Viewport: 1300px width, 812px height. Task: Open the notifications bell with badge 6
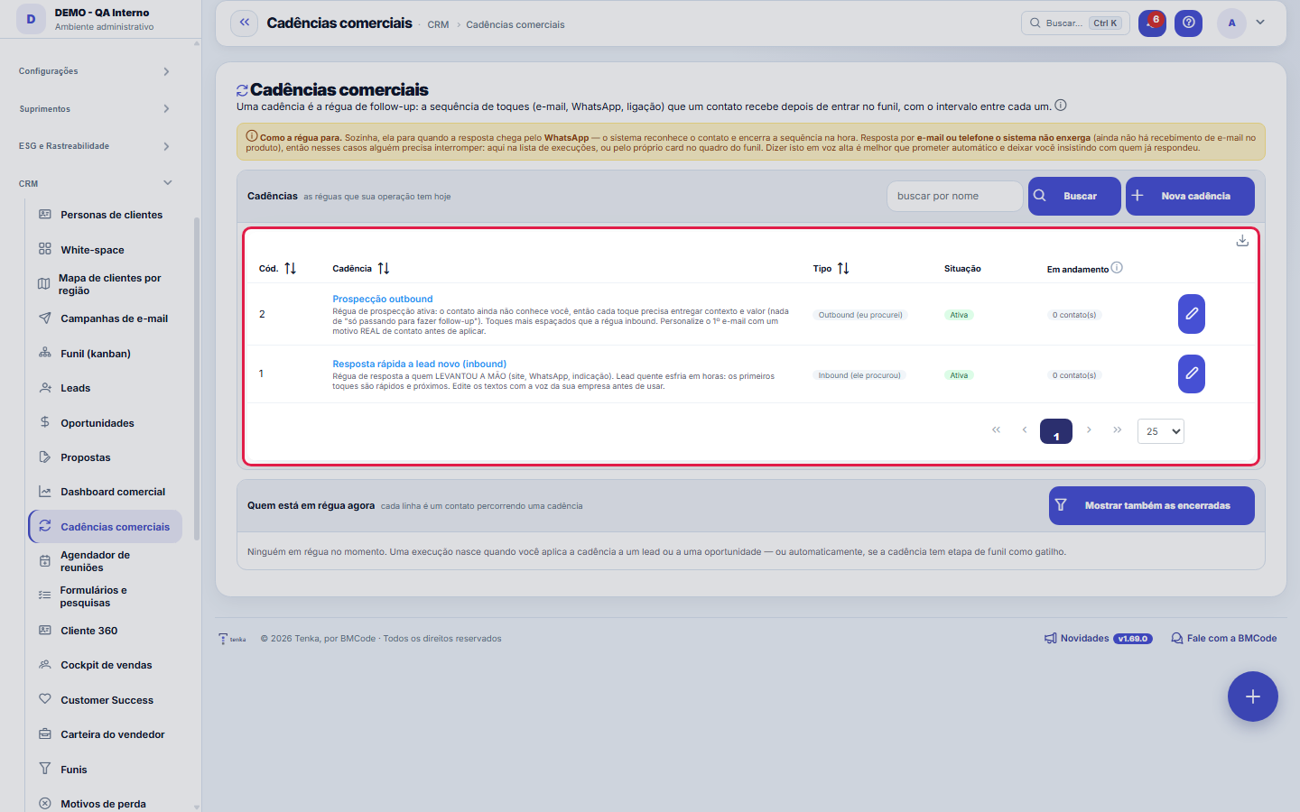1152,23
